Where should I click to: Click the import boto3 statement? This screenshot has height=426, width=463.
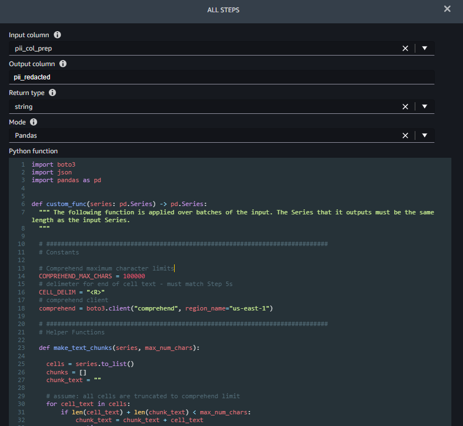(x=54, y=164)
